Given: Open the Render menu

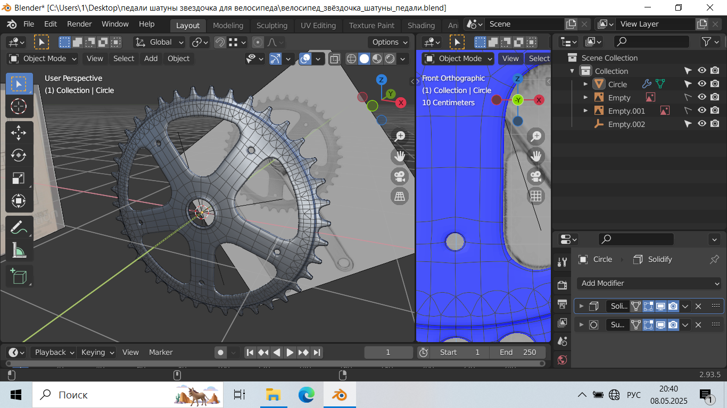Looking at the screenshot, I should click(79, 24).
